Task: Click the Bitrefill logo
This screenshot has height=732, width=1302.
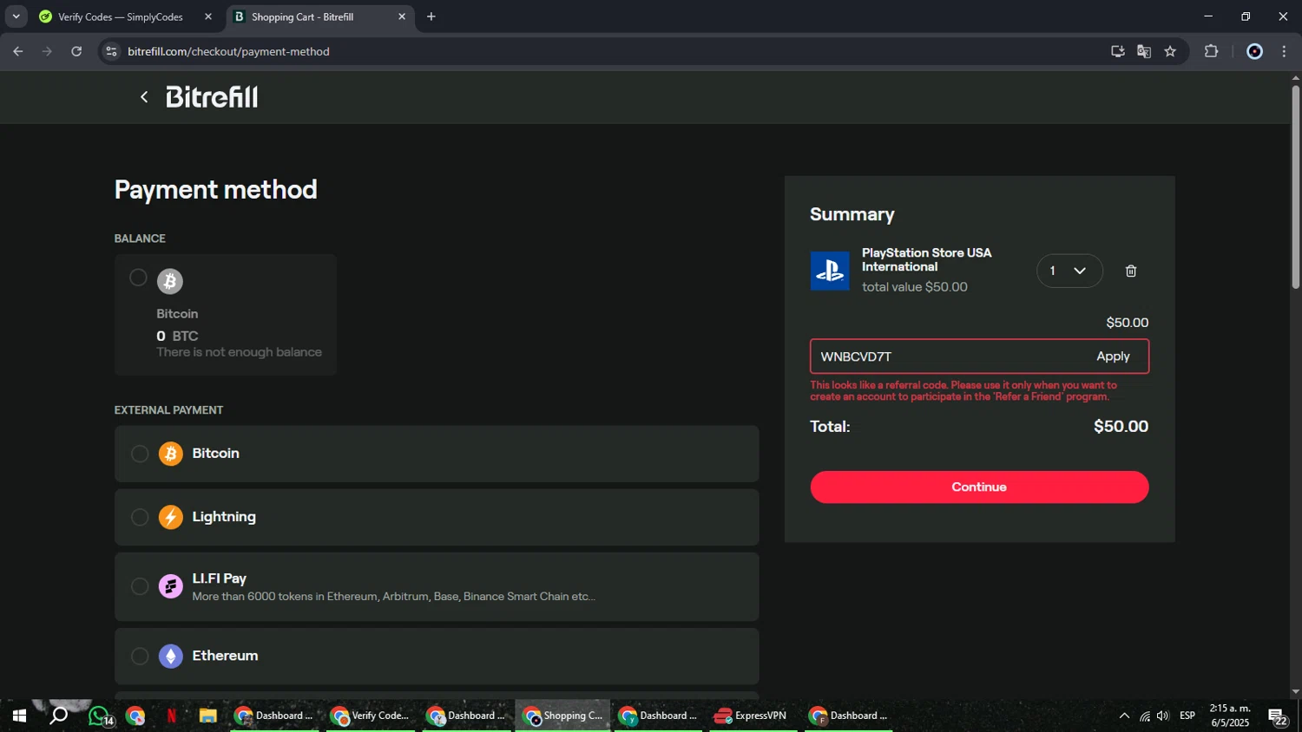Action: point(212,97)
